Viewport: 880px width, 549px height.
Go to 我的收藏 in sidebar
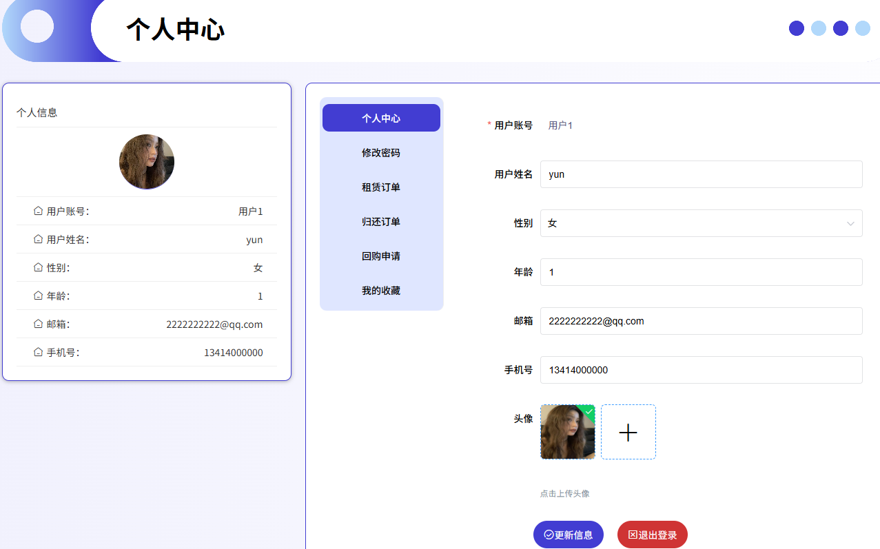click(381, 291)
